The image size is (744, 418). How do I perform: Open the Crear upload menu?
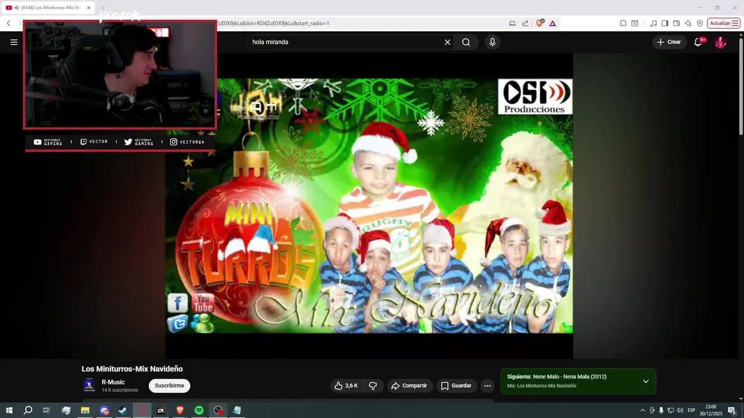tap(669, 42)
